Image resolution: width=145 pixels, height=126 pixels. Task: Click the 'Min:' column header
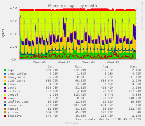click(78, 67)
